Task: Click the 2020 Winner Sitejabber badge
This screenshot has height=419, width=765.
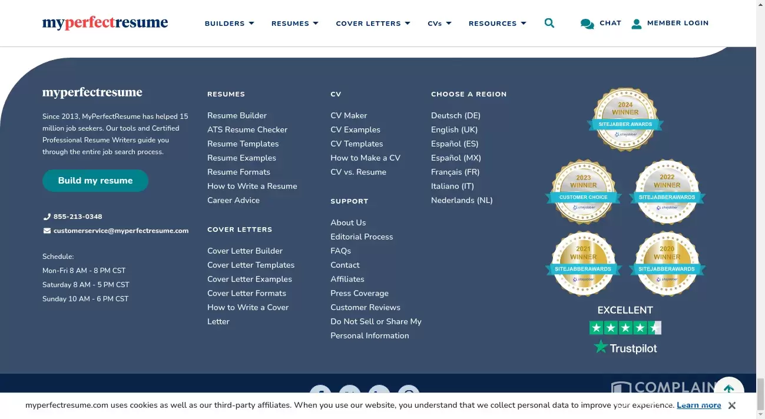Action: [x=667, y=264]
